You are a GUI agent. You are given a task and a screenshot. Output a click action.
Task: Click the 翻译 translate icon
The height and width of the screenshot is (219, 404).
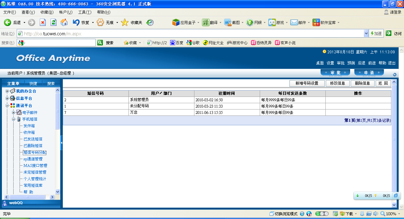[206, 22]
